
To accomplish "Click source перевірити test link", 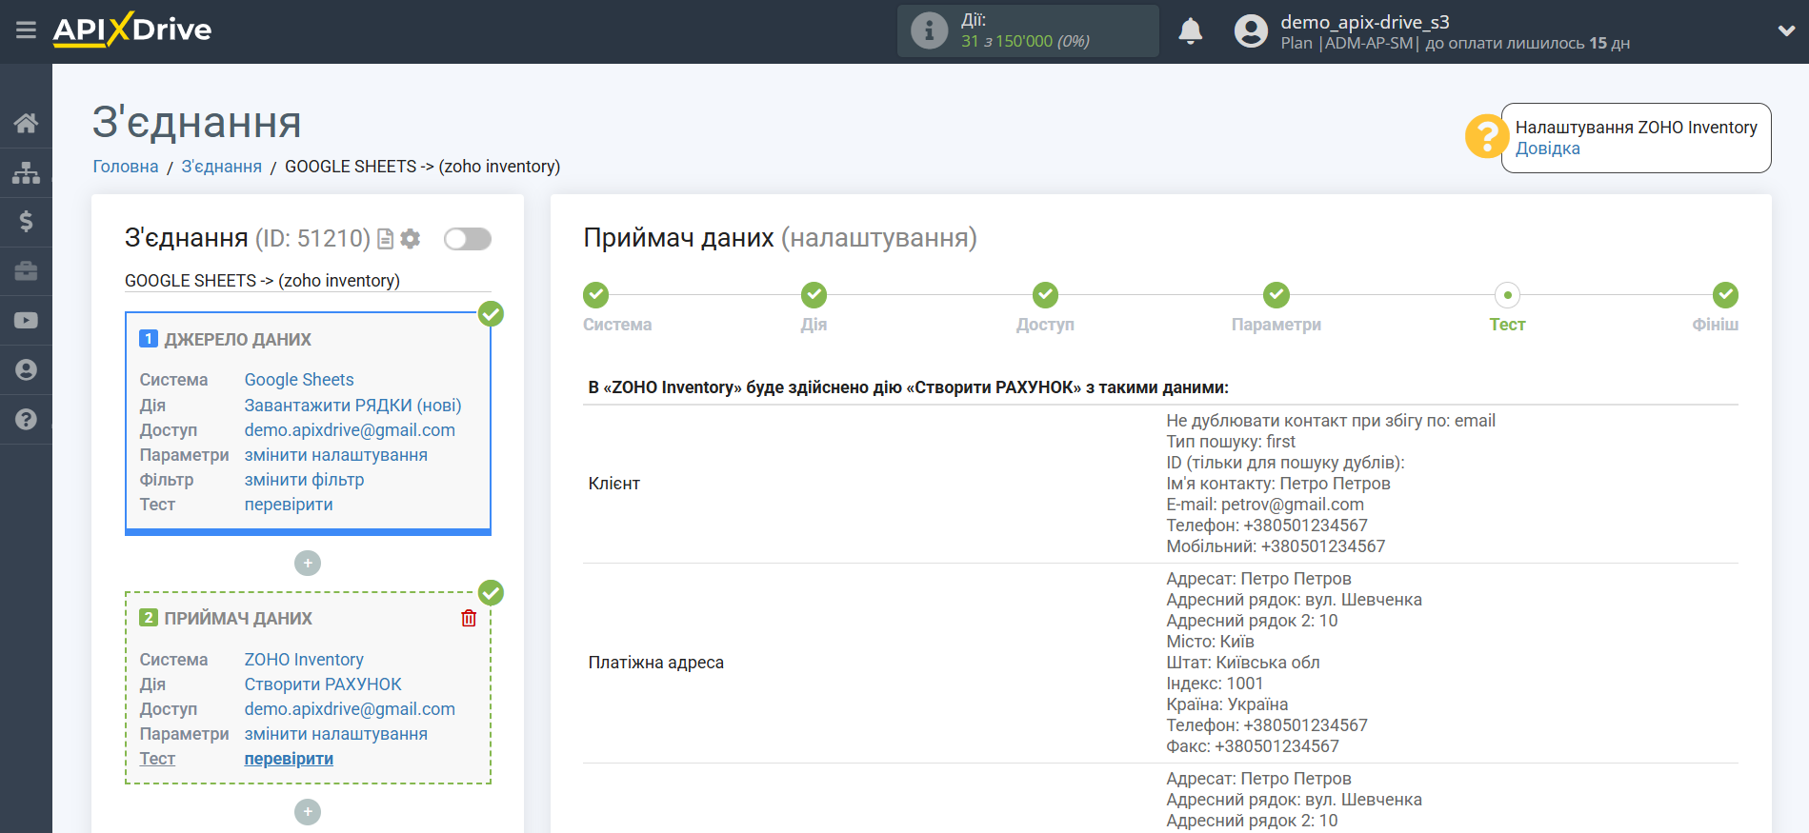I will point(289,505).
